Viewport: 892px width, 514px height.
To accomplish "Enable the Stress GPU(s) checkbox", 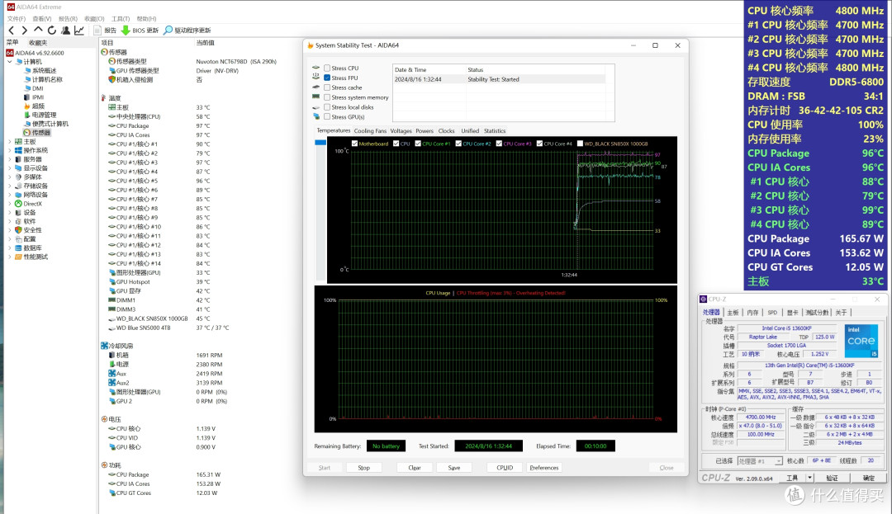I will pos(327,116).
